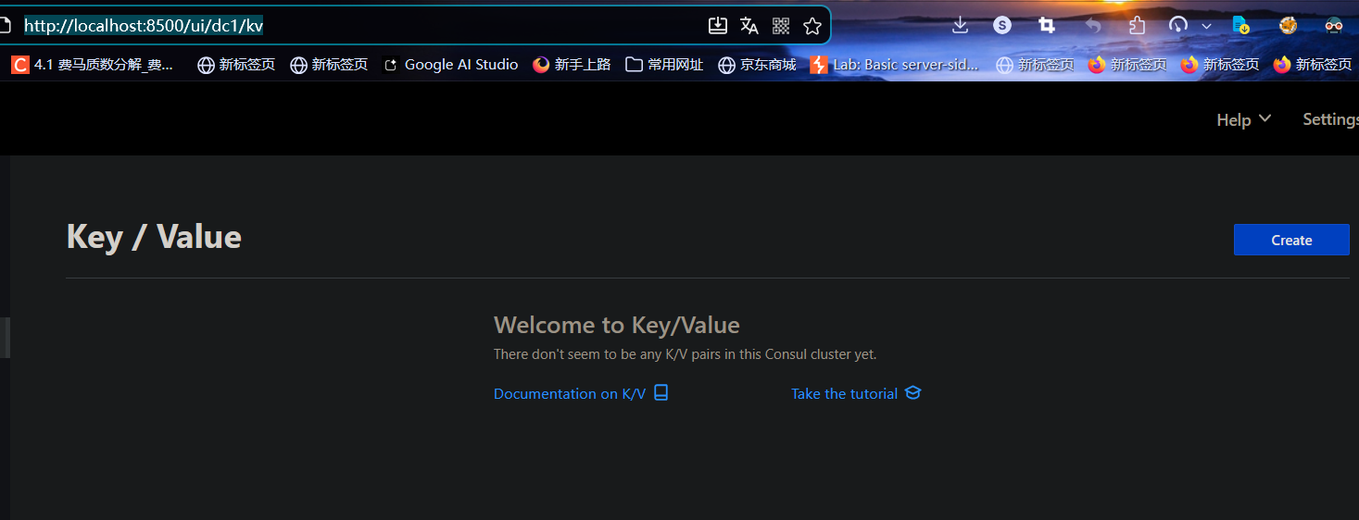This screenshot has width=1359, height=520.
Task: Open the Documentation on K/V link
Action: 569,394
